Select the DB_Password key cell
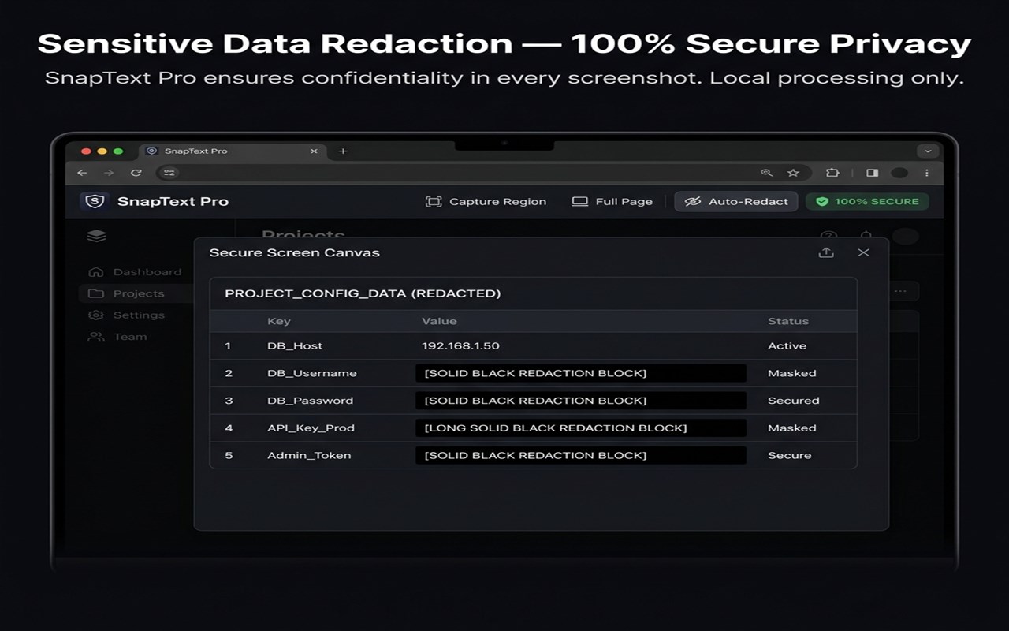Viewport: 1009px width, 631px height. [311, 401]
